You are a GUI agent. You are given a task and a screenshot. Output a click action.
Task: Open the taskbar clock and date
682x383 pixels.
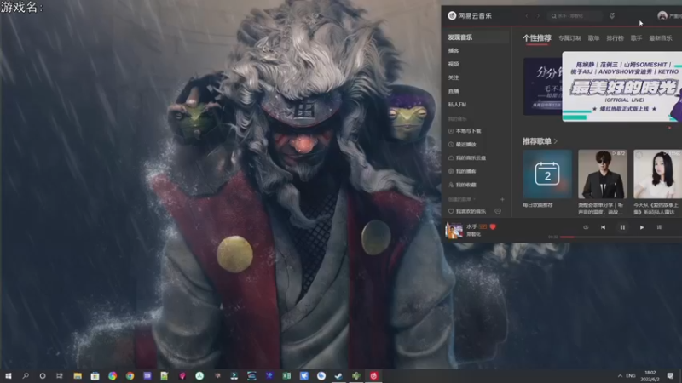click(x=650, y=376)
